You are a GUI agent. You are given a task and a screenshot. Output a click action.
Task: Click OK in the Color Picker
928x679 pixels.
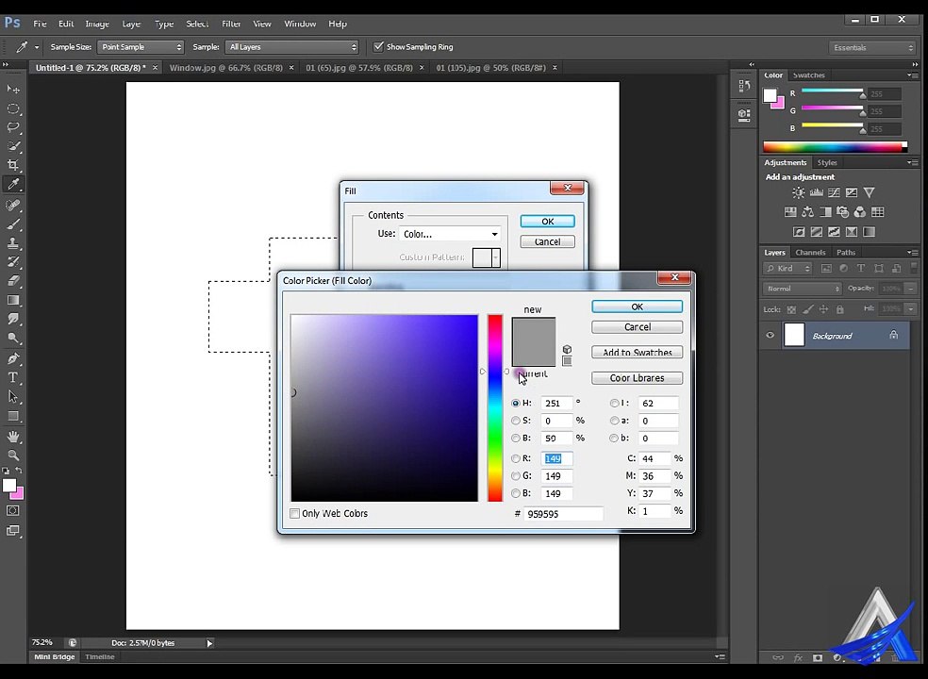coord(637,306)
